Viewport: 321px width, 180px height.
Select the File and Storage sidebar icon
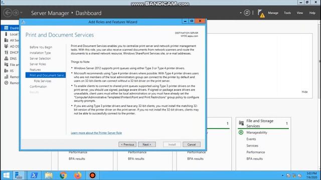point(6,64)
